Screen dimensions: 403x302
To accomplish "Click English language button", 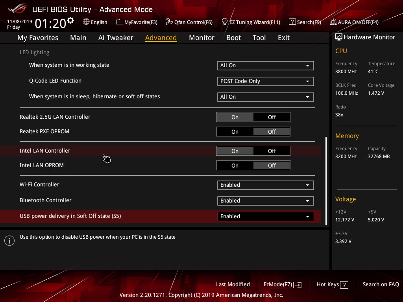I will 95,22.
